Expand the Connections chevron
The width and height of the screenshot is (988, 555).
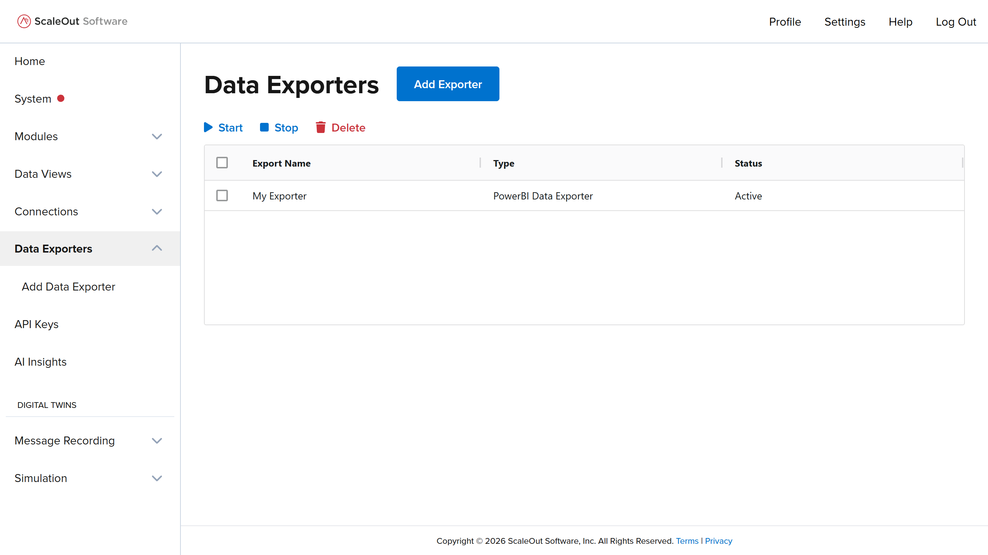click(x=157, y=212)
